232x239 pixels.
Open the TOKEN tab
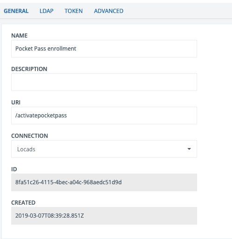(x=73, y=11)
